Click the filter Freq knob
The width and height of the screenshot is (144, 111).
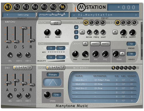(x=96, y=32)
